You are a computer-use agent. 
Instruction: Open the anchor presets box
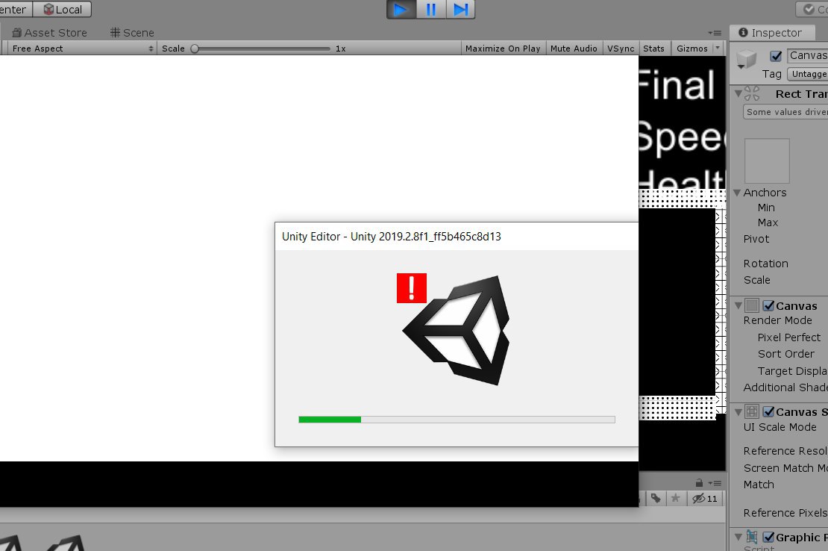click(767, 161)
